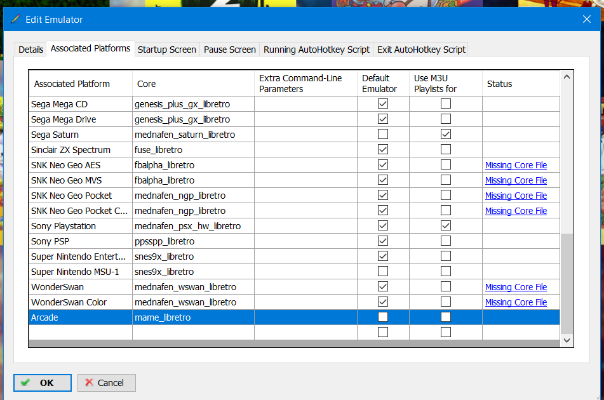Click the ppsspp_libretro core cell
Image resolution: width=604 pixels, height=400 pixels.
[x=193, y=241]
